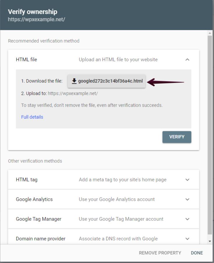Click the vertical scrollbar thumb
214x263 pixels.
click(210, 135)
